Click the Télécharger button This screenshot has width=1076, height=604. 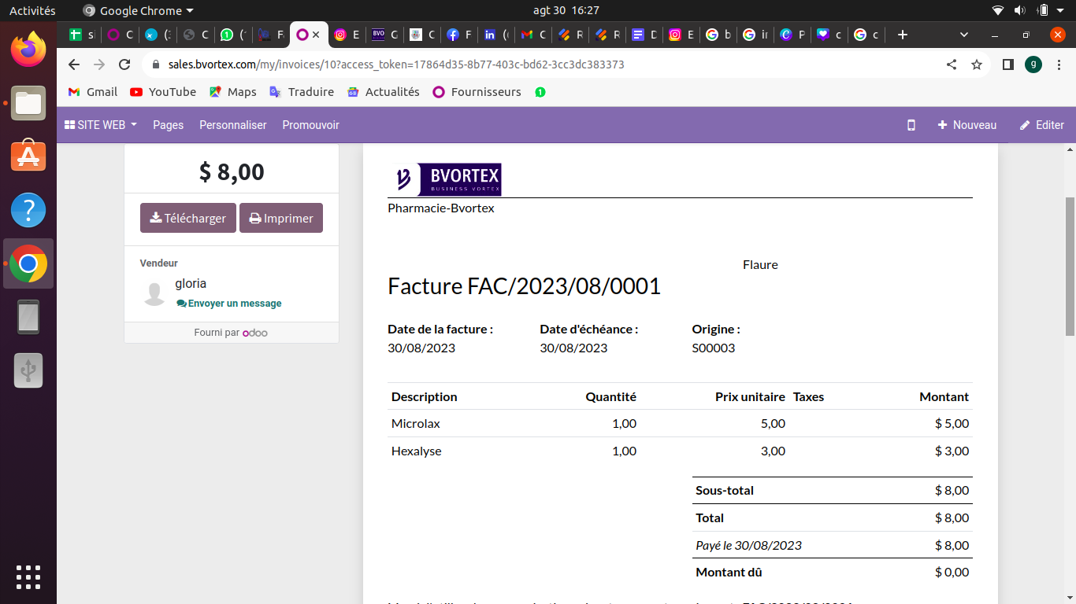click(188, 219)
